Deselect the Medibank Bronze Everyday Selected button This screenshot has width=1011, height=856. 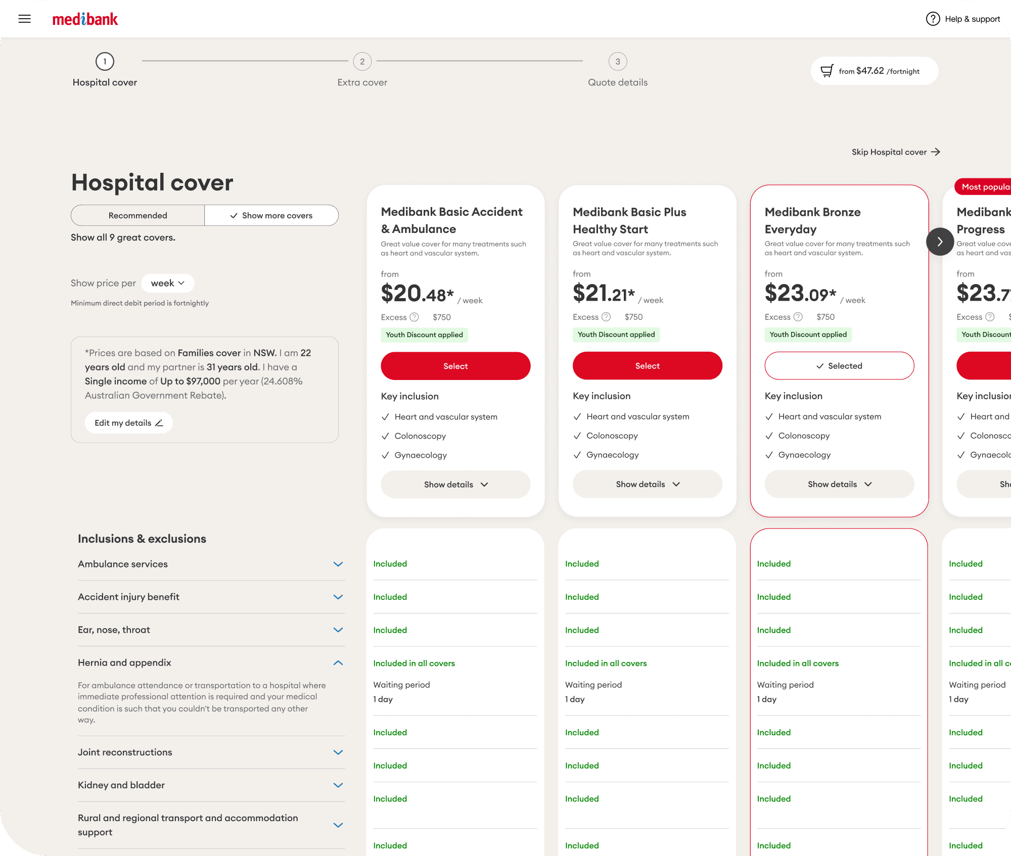pos(839,366)
